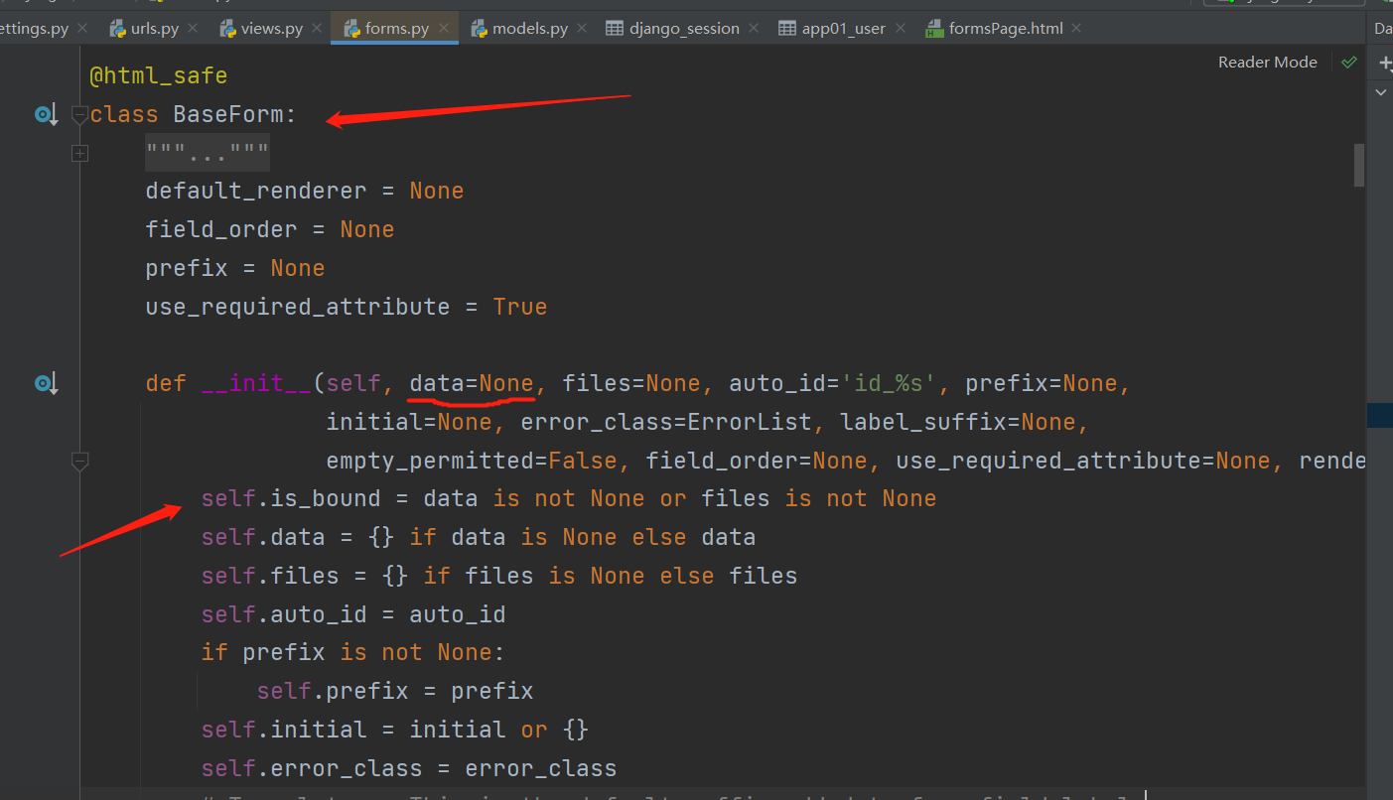This screenshot has width=1393, height=800.
Task: Close the django_session tab
Action: pos(754,28)
